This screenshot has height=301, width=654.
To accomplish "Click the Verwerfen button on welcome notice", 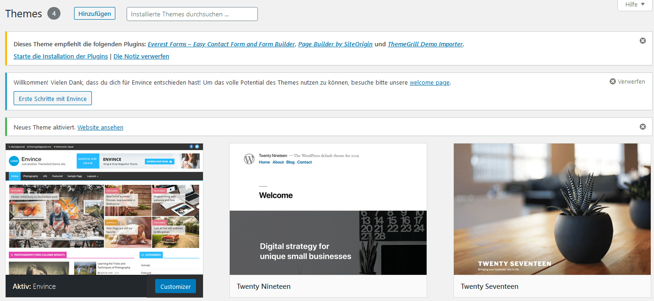I will (x=627, y=81).
